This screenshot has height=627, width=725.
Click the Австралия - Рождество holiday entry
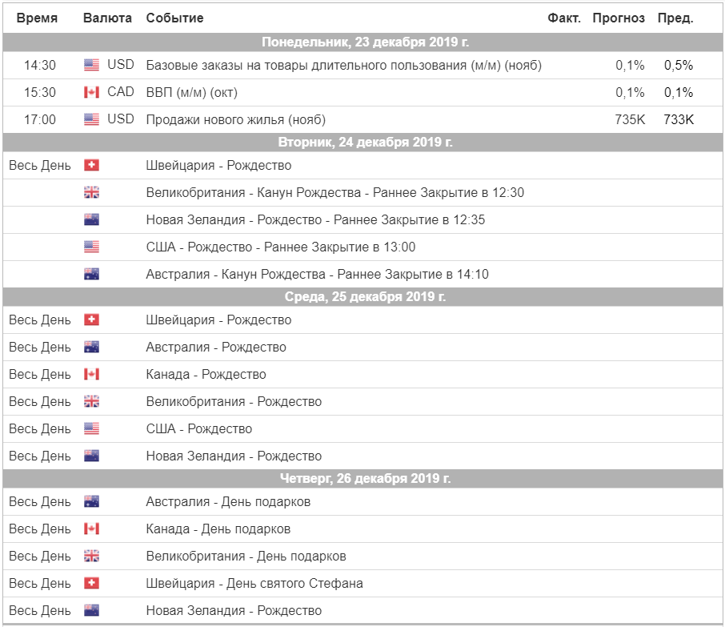(216, 347)
